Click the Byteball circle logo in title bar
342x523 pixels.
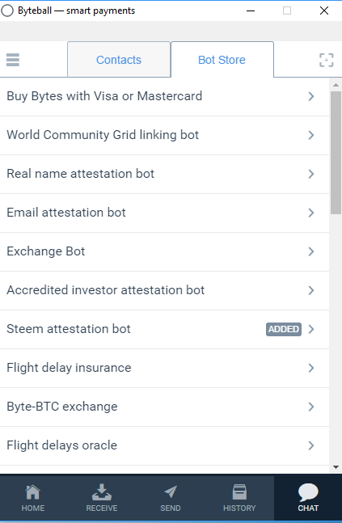pyautogui.click(x=7, y=11)
